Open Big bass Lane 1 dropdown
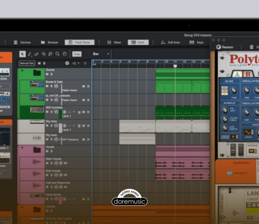The width and height of the screenshot is (259, 224). coord(74,126)
